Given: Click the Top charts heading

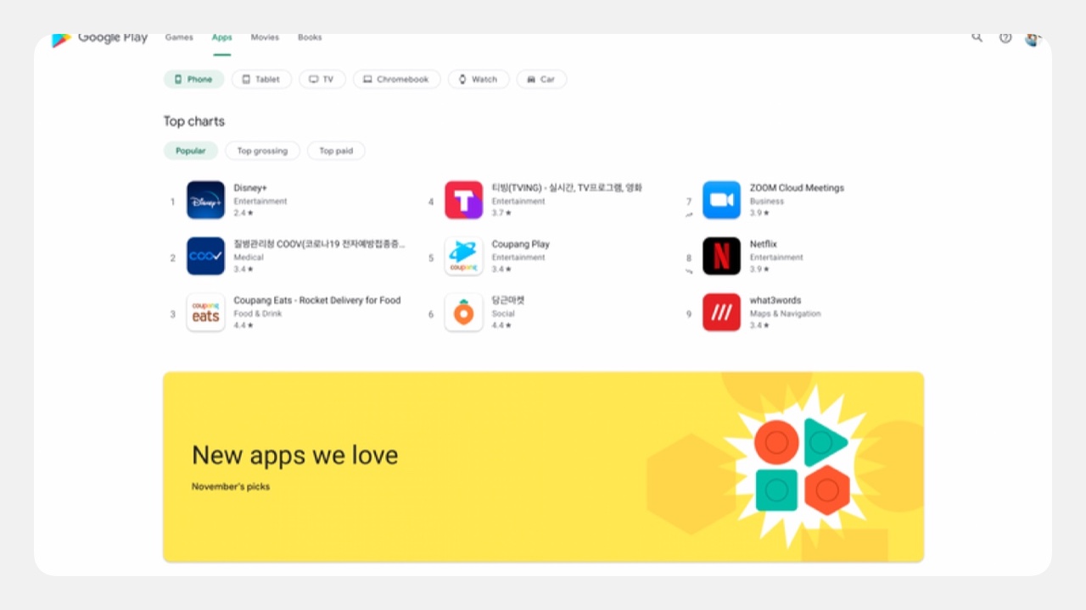Looking at the screenshot, I should (194, 121).
